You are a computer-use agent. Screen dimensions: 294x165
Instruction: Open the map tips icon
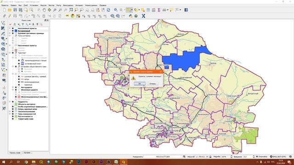(171, 10)
